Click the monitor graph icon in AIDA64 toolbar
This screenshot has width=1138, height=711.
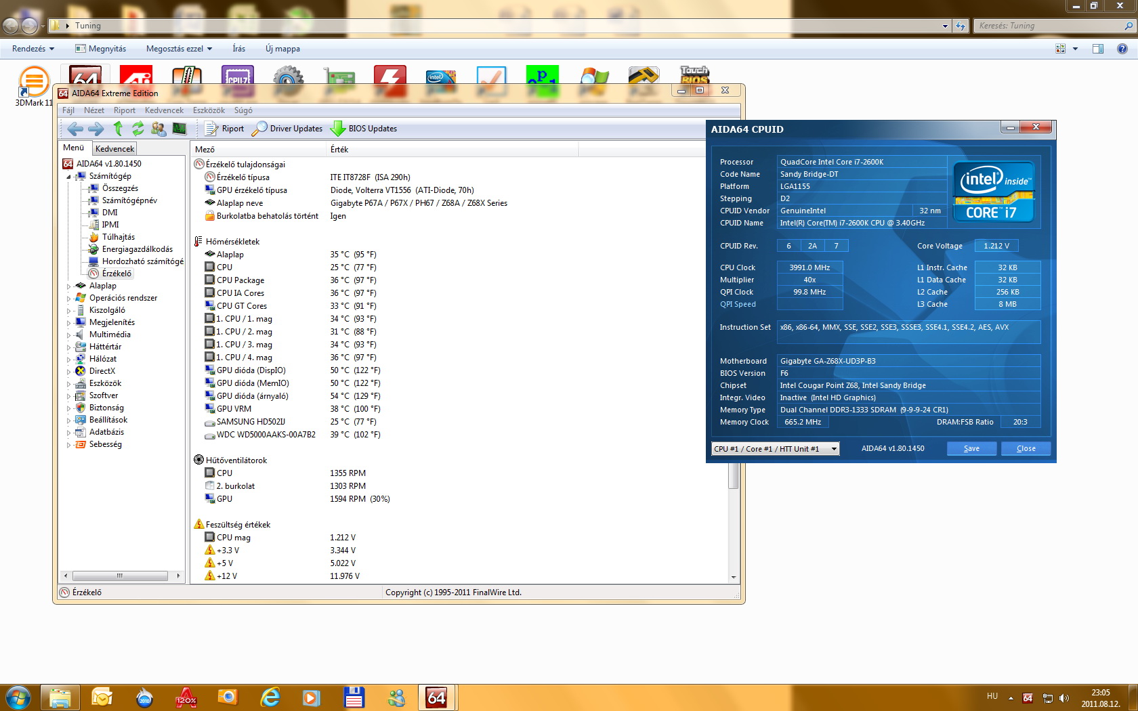coord(180,129)
